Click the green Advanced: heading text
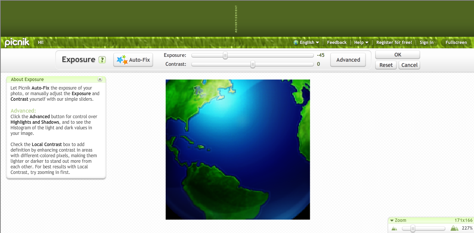This screenshot has height=233, width=474. click(23, 111)
